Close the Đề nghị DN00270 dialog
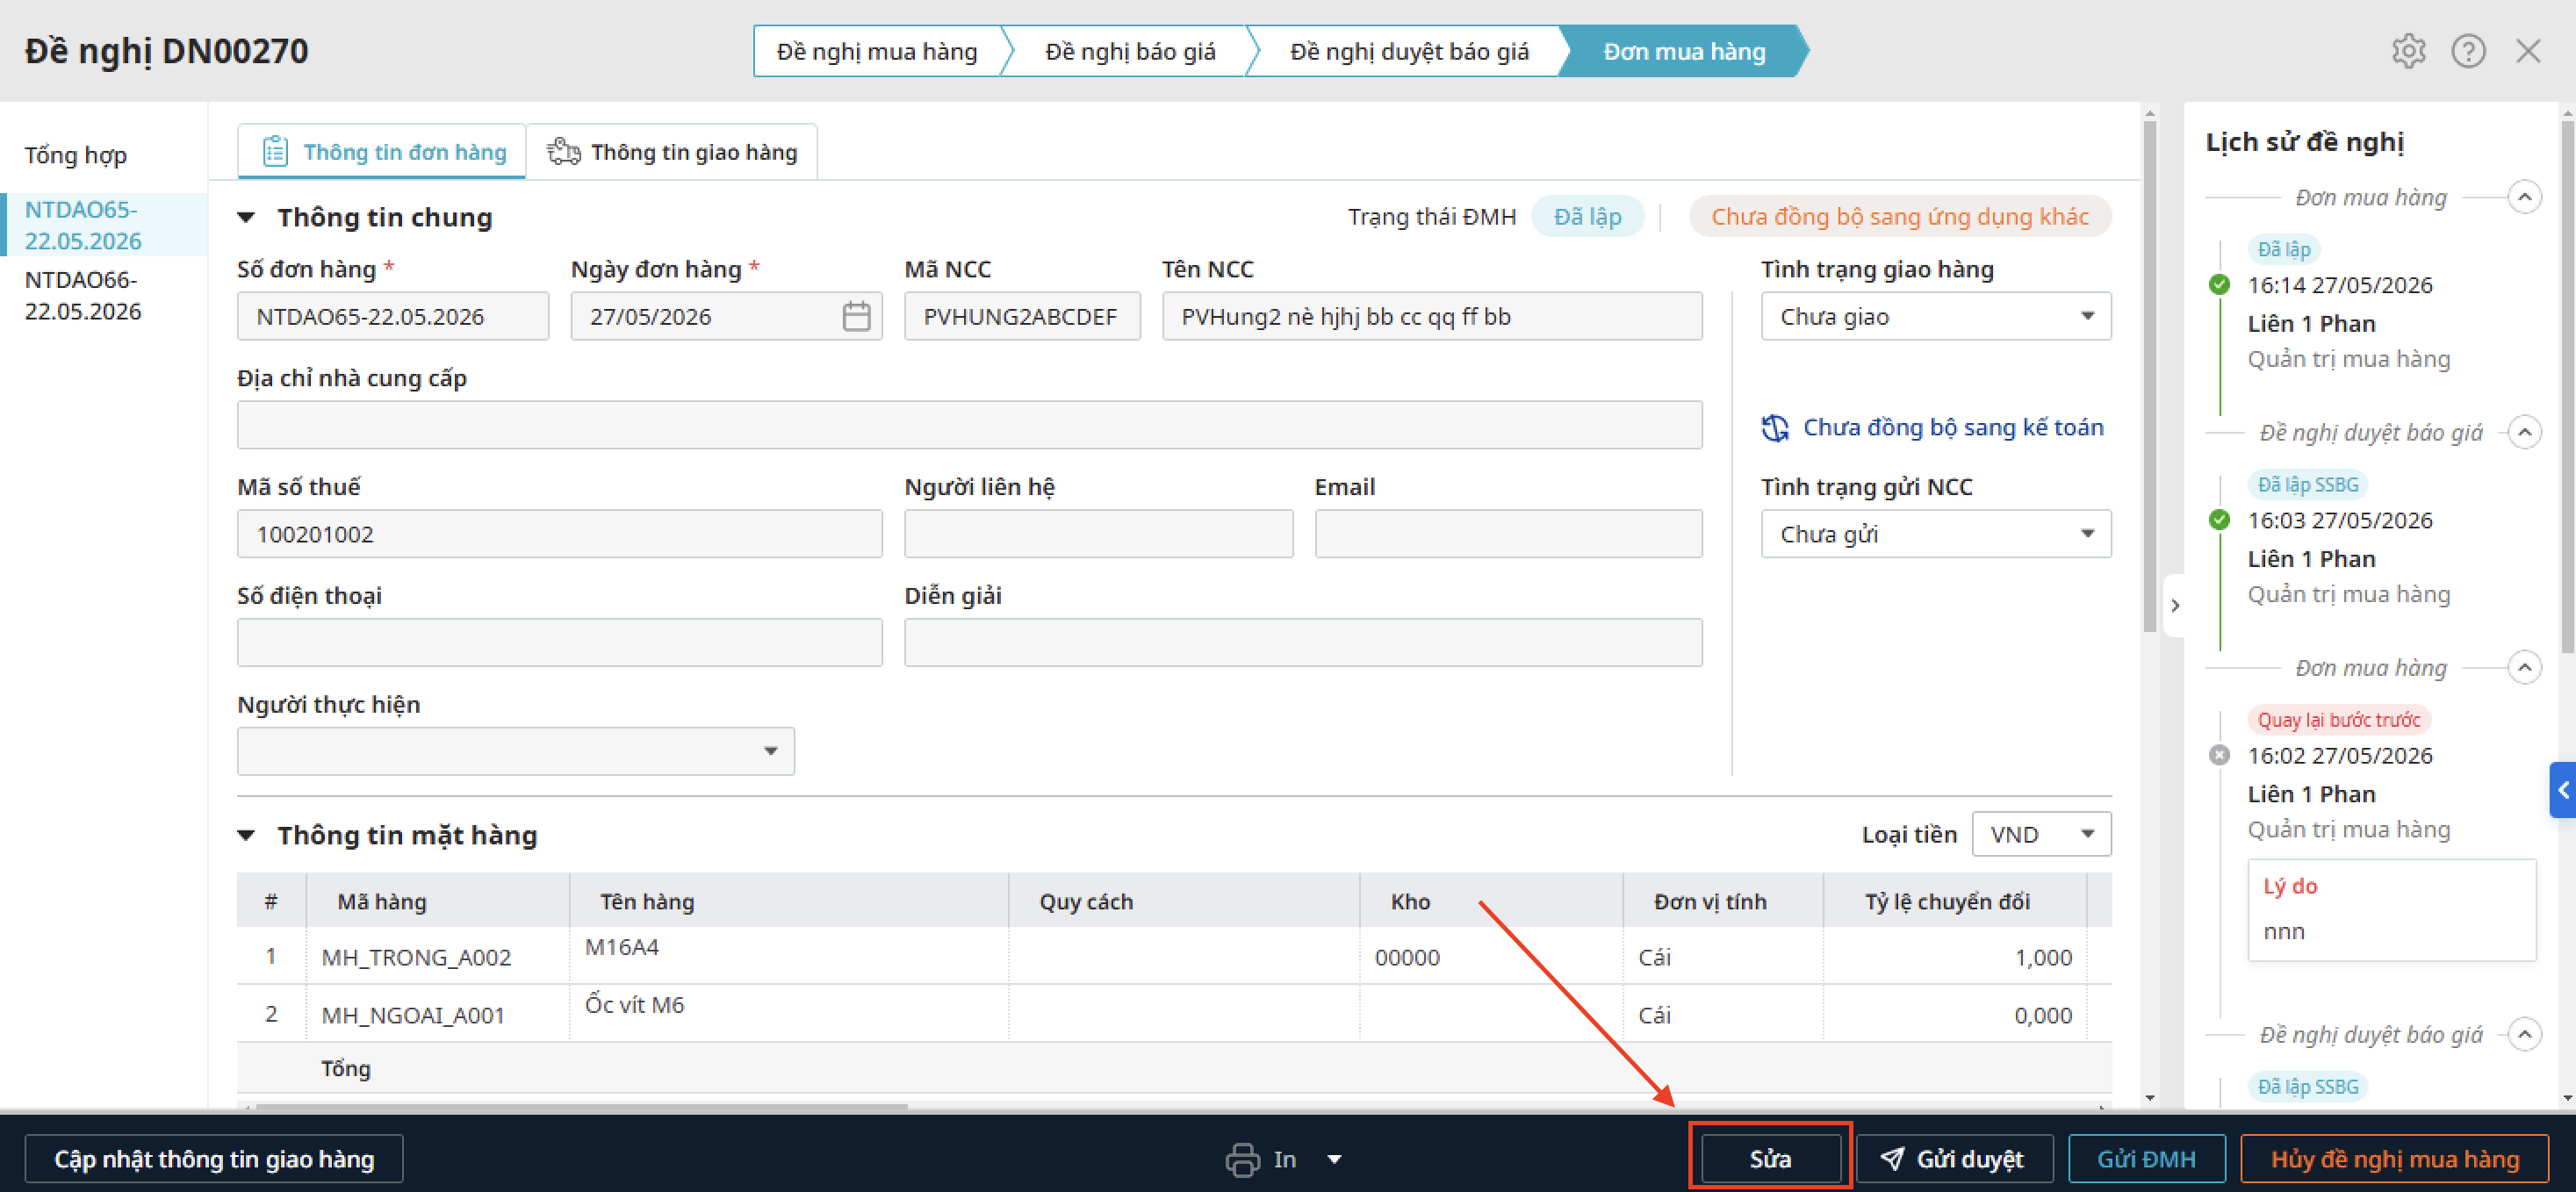2576x1192 pixels. point(2528,51)
